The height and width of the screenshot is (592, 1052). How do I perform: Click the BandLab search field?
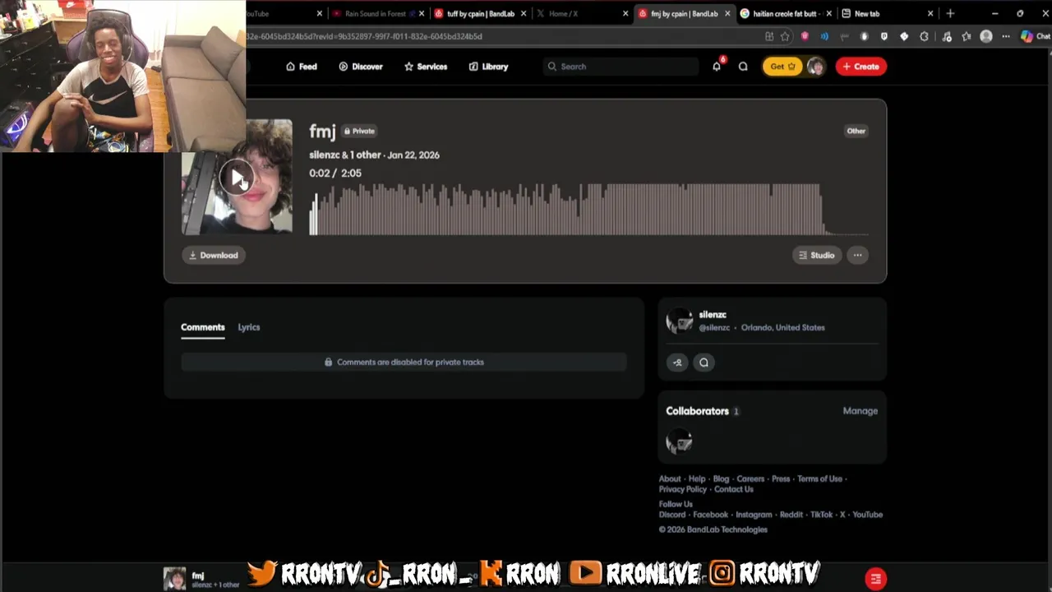(x=621, y=67)
